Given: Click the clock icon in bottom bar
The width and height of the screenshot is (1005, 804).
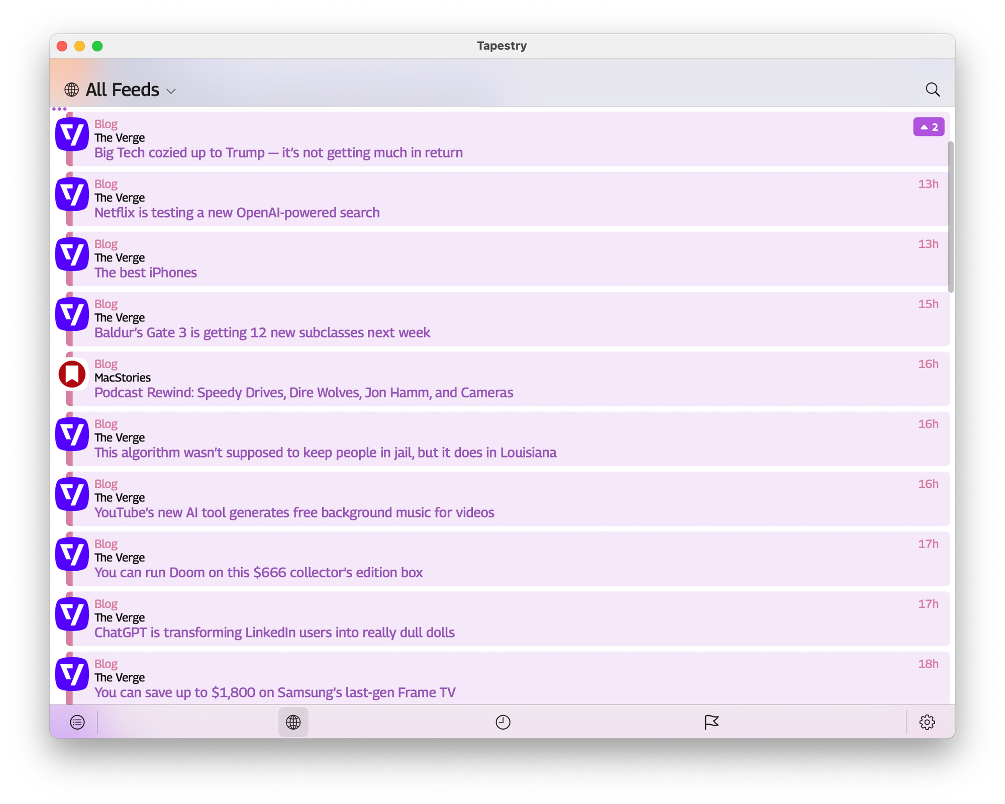Looking at the screenshot, I should (x=502, y=722).
